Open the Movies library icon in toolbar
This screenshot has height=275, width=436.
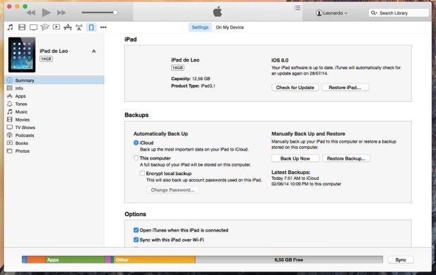click(22, 28)
